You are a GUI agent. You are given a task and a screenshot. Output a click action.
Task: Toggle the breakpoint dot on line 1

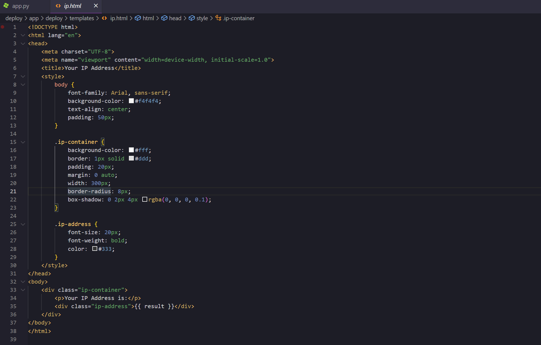(x=2, y=27)
